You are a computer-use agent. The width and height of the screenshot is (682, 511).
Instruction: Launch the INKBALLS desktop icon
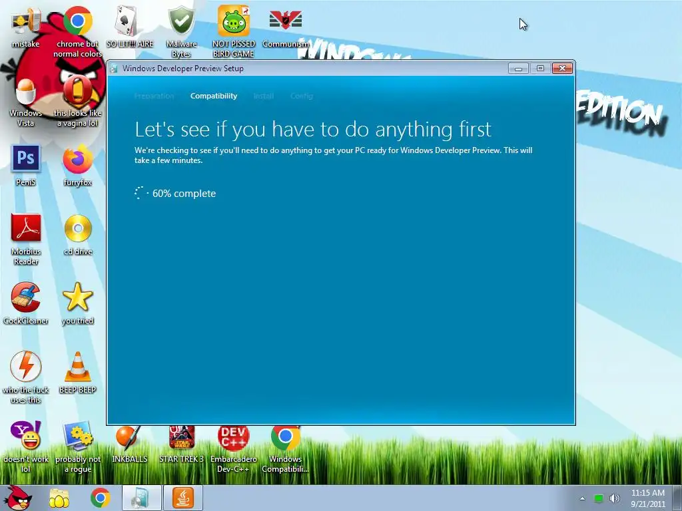[130, 444]
